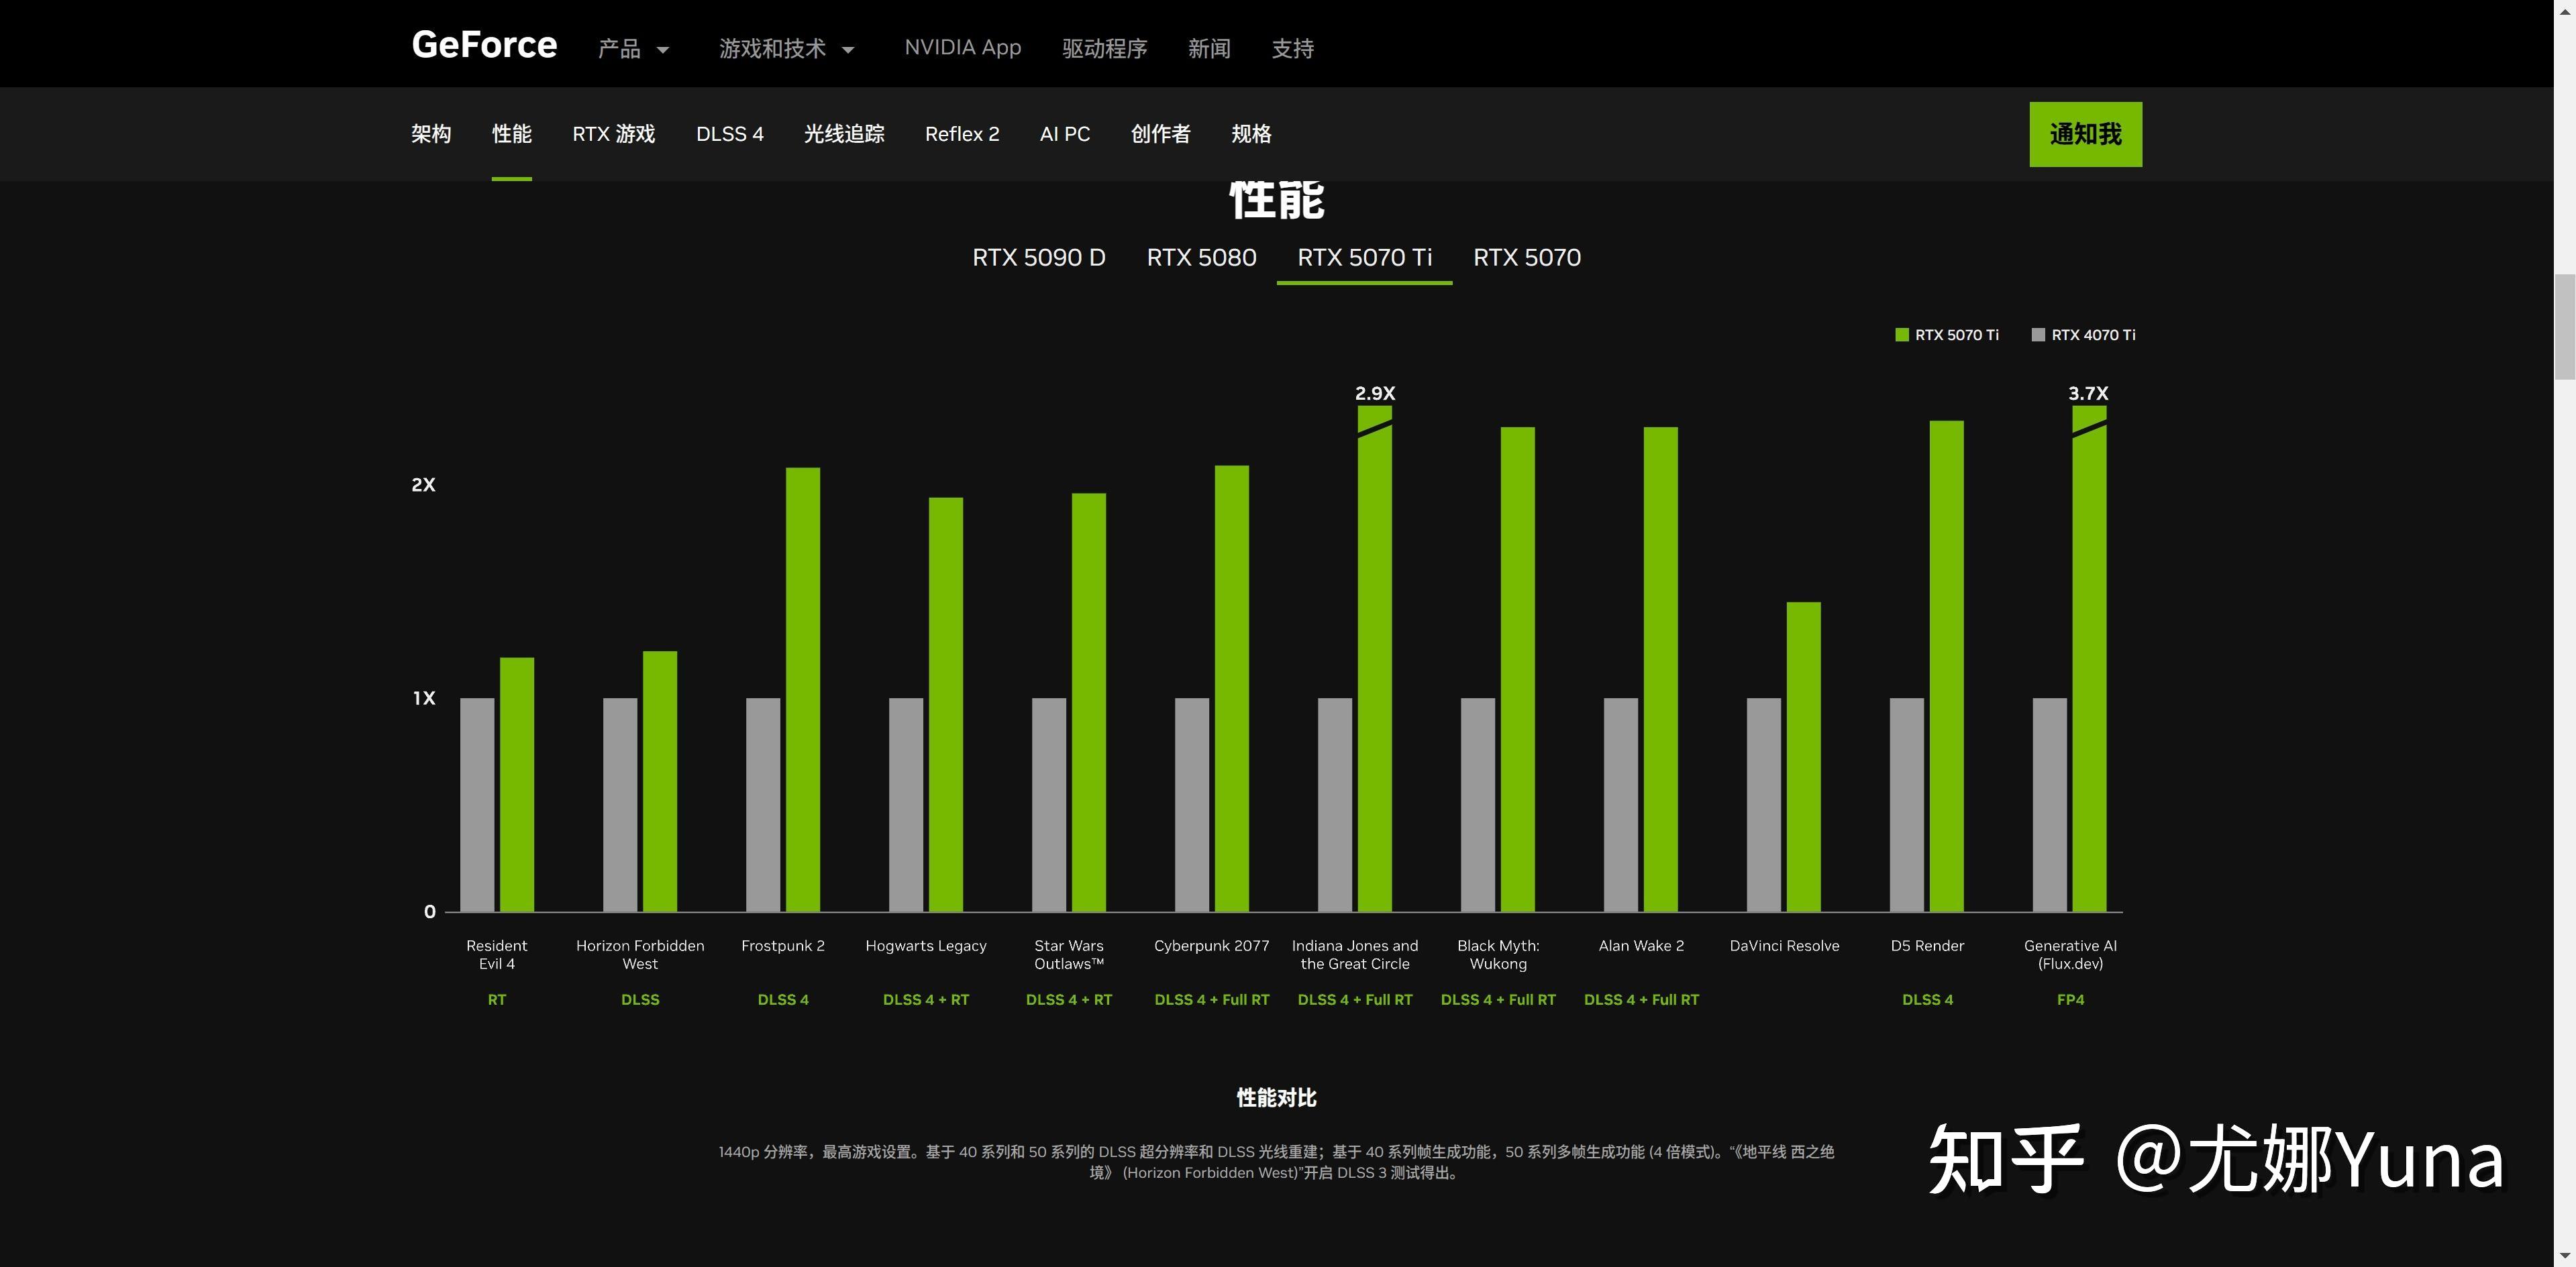Click the 2.9X label above Indiana Jones
The width and height of the screenshot is (2576, 1267).
(1375, 394)
